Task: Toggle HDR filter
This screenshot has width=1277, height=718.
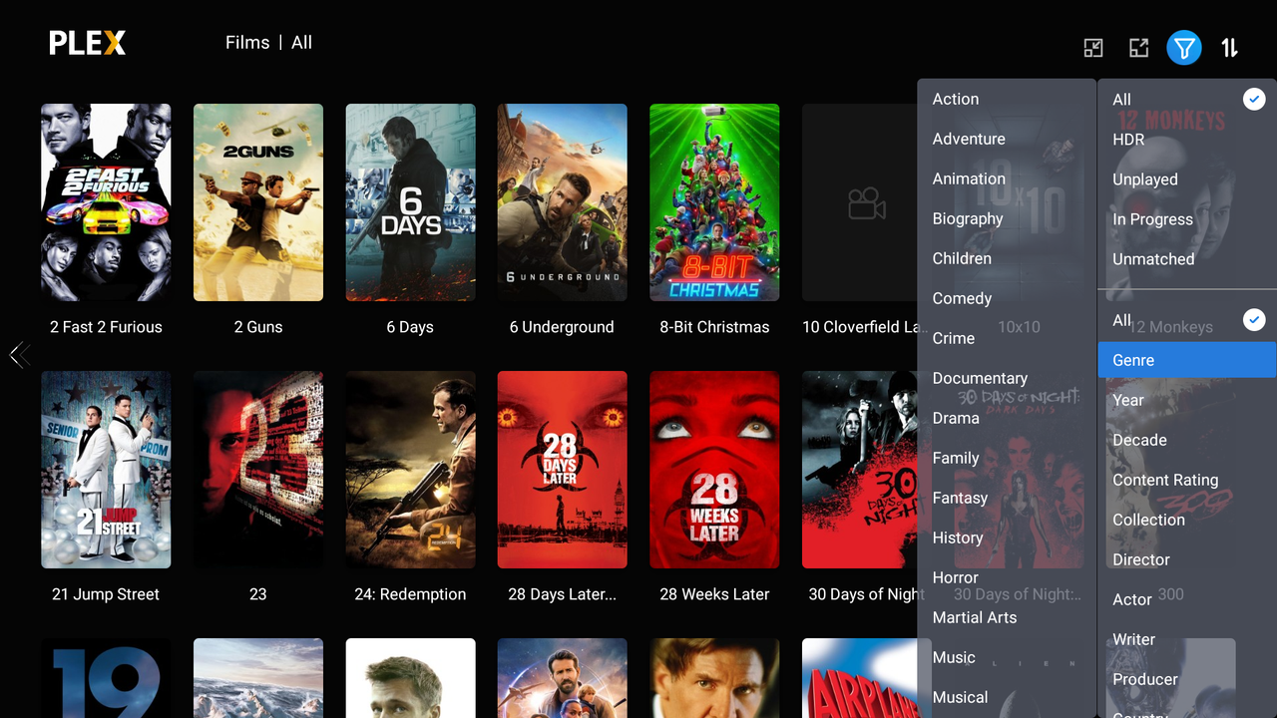Action: (1187, 140)
